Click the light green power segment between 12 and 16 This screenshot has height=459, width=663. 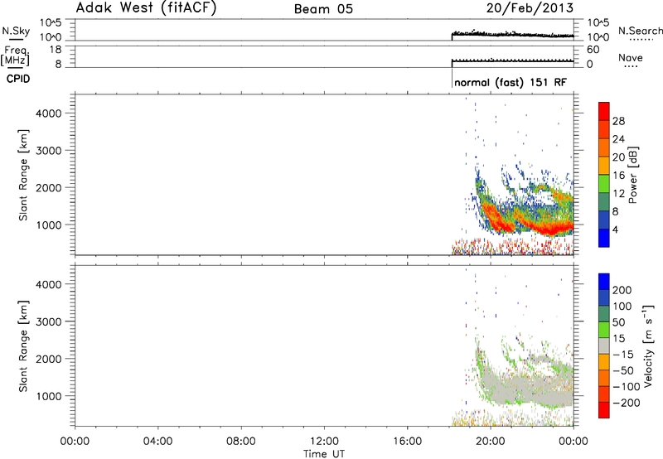[604, 183]
